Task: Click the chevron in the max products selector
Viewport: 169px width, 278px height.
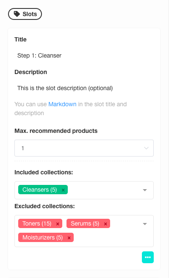Action: click(146, 148)
